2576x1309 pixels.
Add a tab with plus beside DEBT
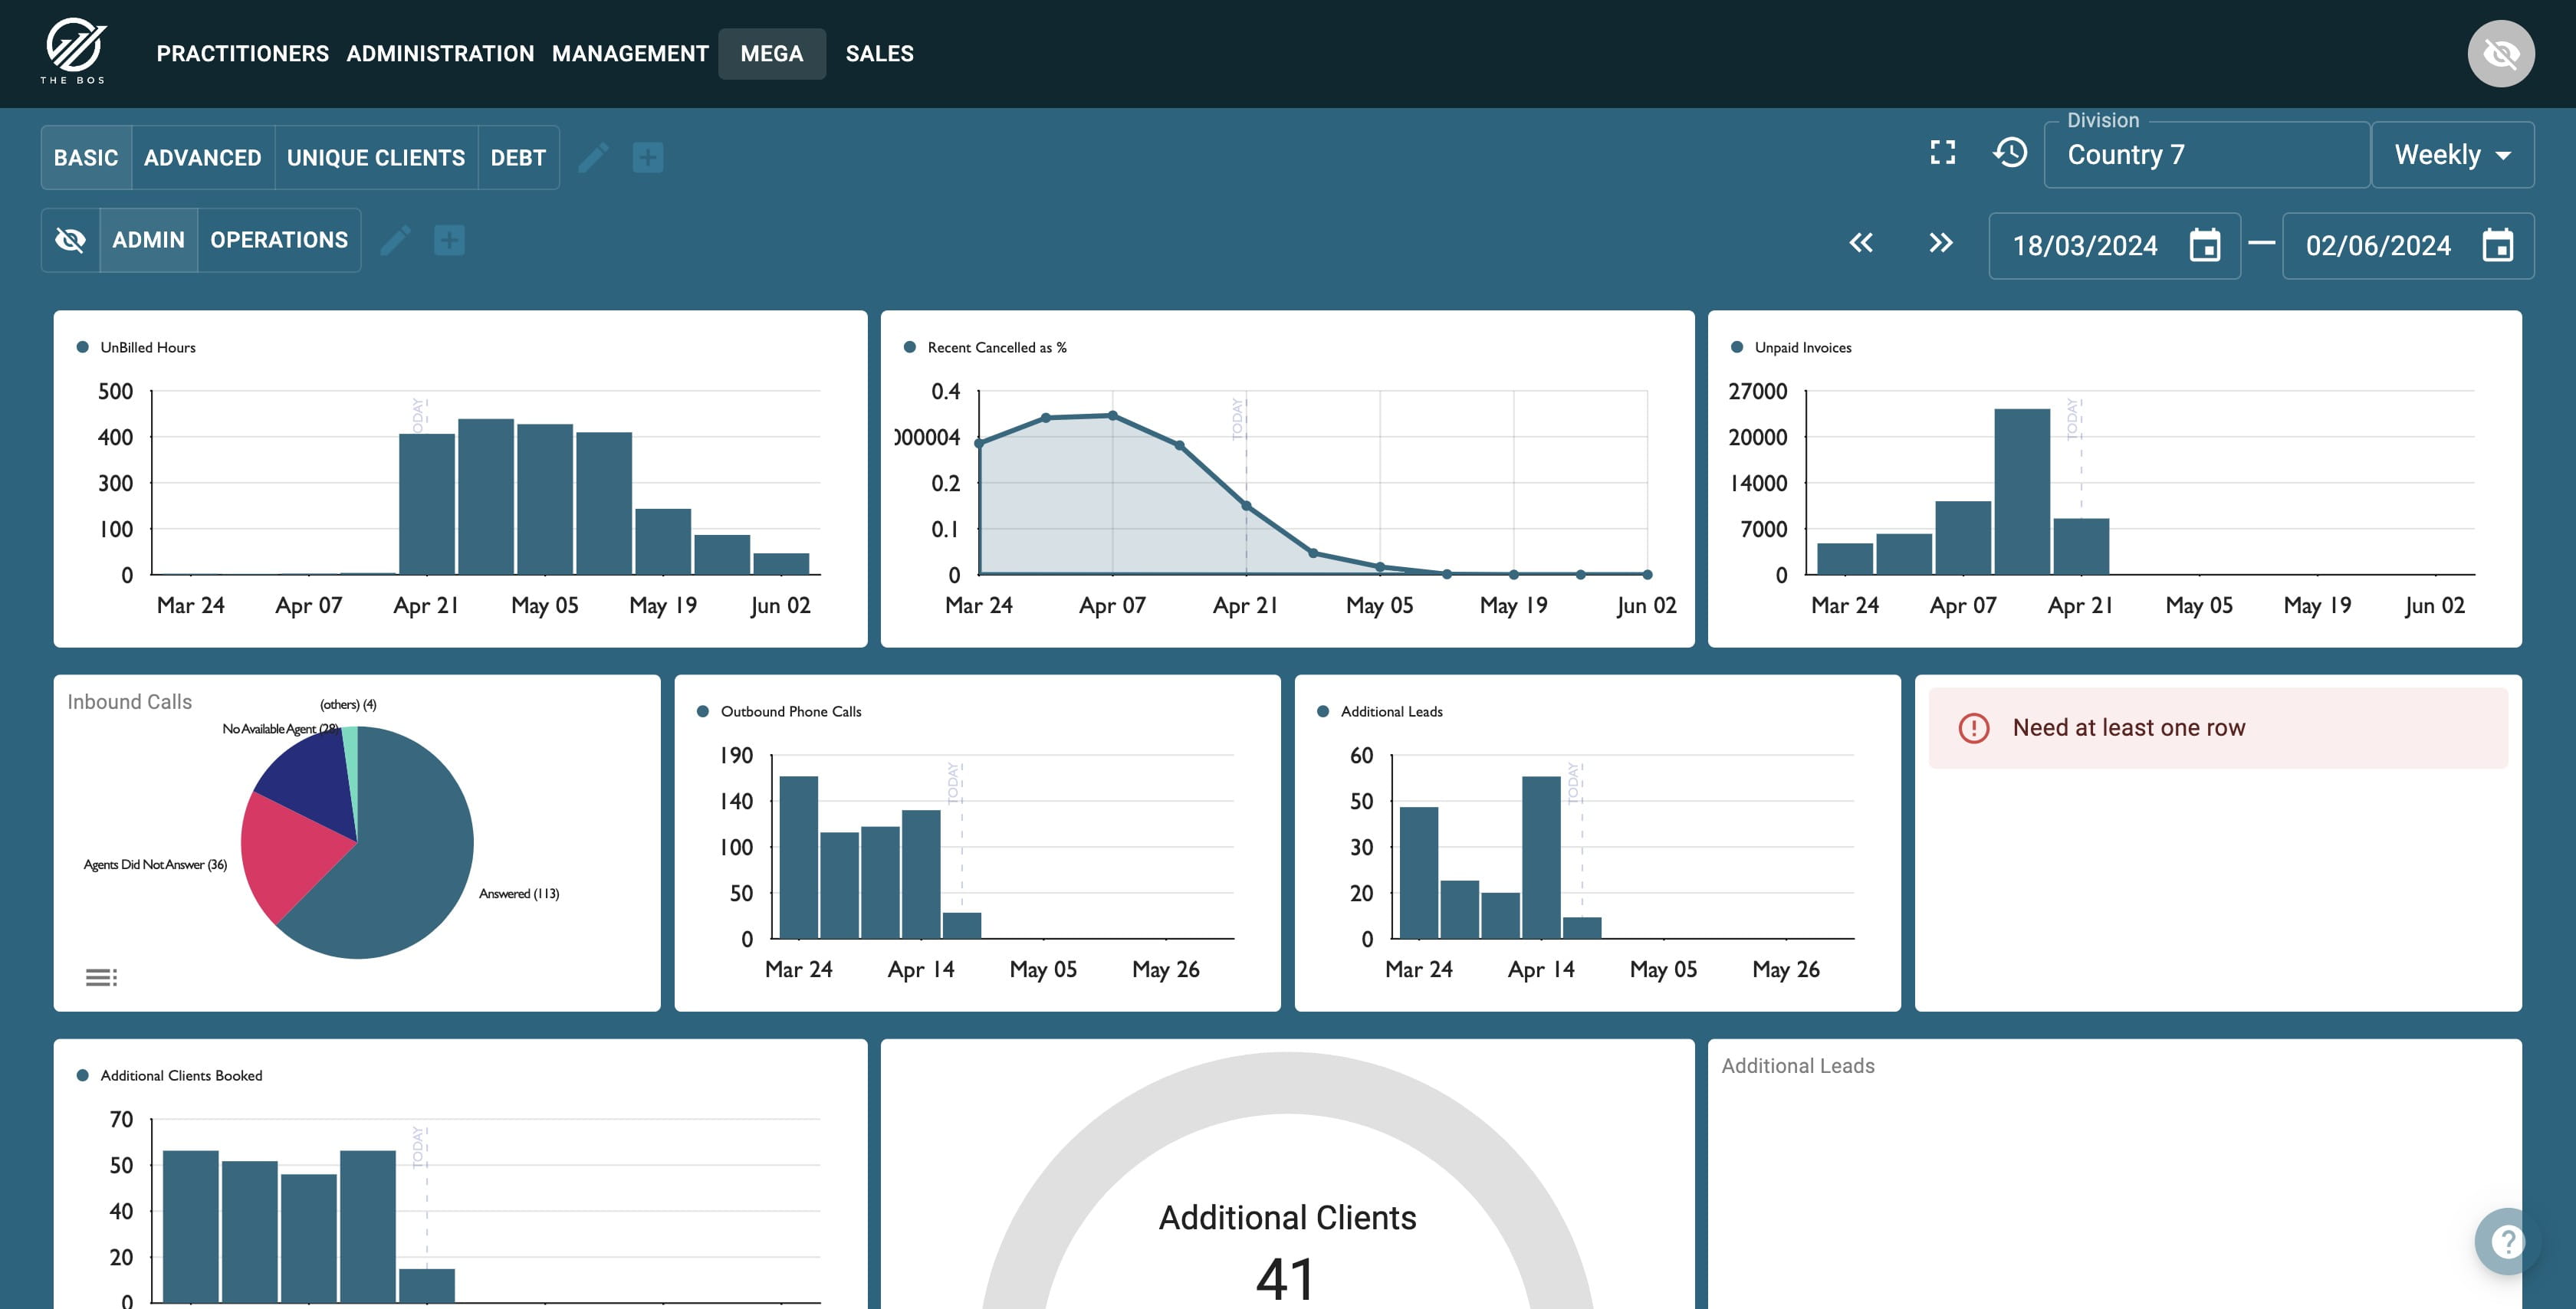[x=648, y=157]
